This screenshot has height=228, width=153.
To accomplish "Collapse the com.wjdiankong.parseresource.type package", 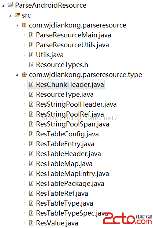I will click(18, 75).
